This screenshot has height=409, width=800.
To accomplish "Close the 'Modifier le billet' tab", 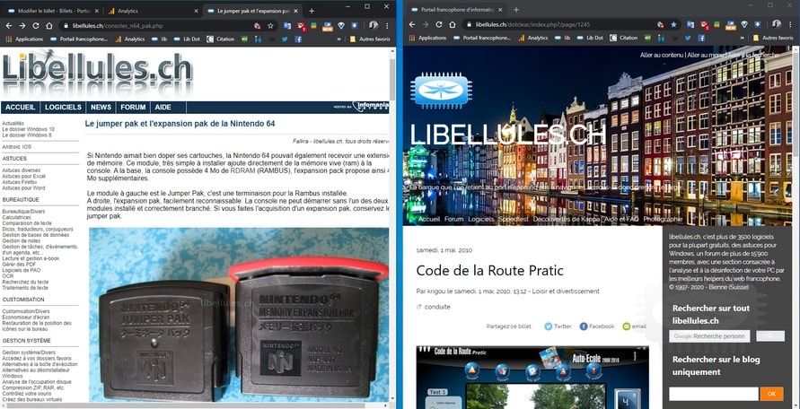I will coord(96,11).
